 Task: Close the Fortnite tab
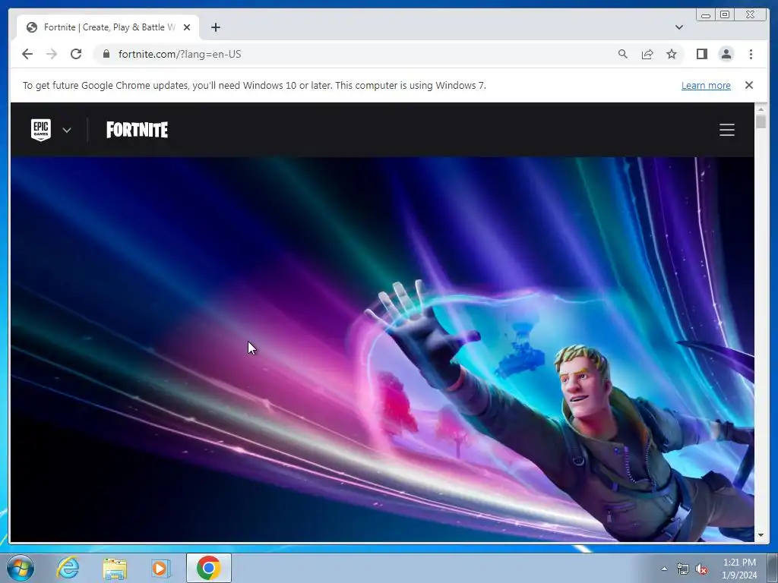(187, 27)
